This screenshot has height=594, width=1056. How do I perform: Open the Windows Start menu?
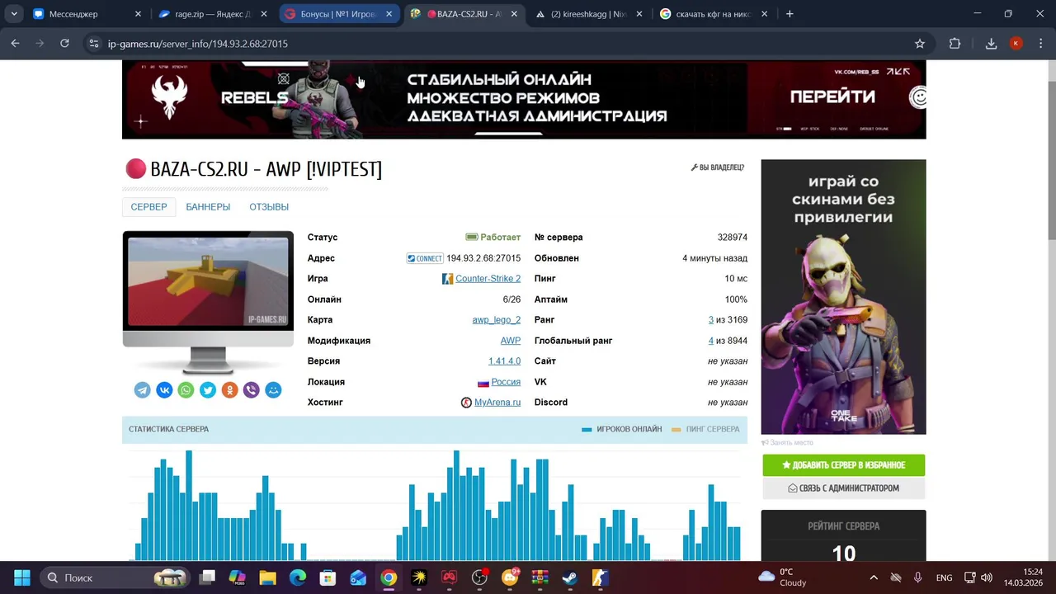tap(22, 577)
